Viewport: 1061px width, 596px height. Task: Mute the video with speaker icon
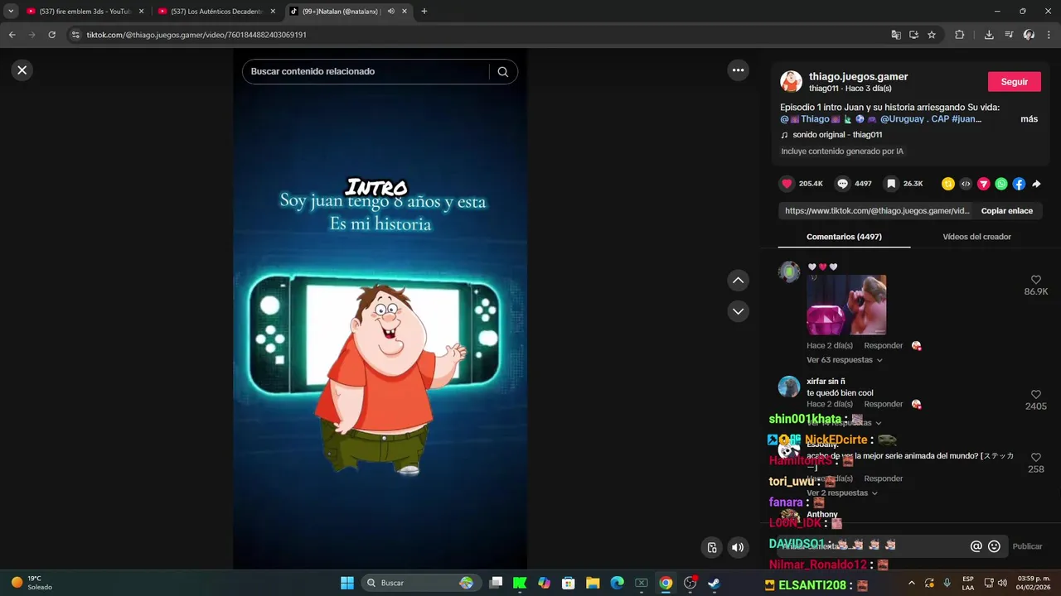[x=738, y=547]
